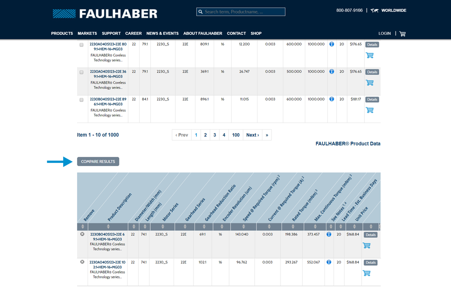The height and width of the screenshot is (292, 451).
Task: Open the Support menu
Action: [111, 33]
